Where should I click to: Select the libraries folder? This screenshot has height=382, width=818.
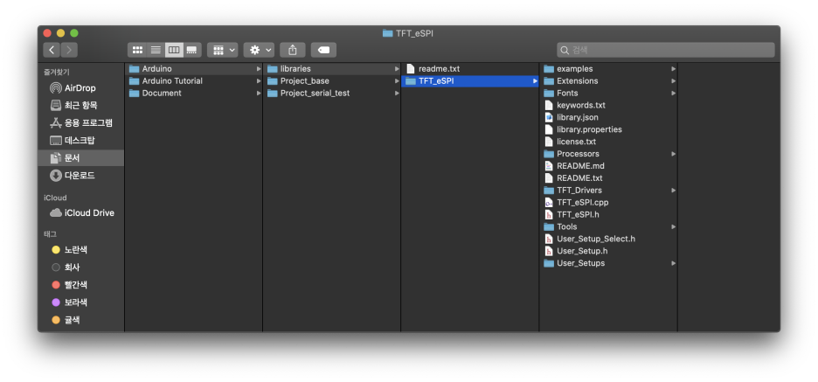pyautogui.click(x=332, y=69)
